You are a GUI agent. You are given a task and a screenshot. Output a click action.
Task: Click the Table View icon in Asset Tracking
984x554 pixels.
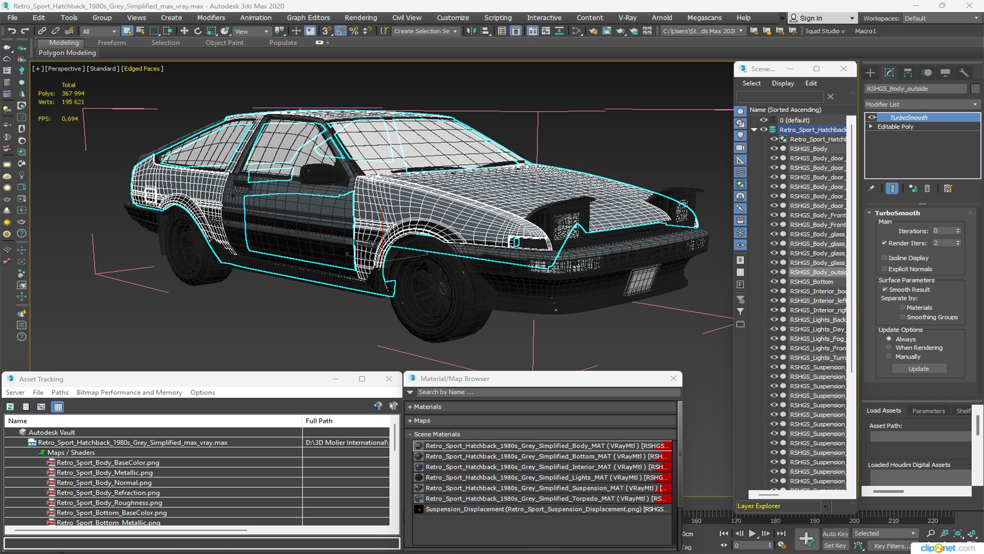click(58, 407)
